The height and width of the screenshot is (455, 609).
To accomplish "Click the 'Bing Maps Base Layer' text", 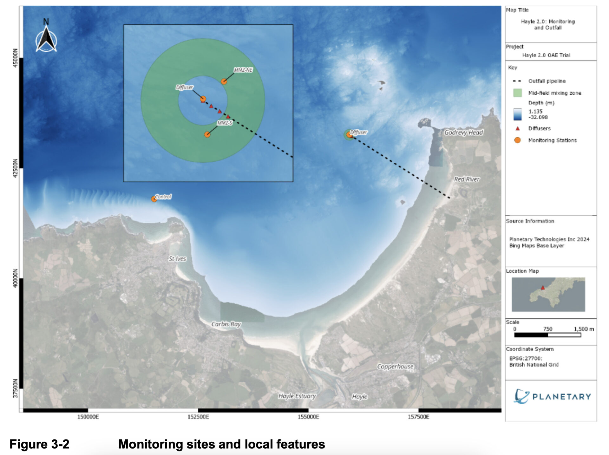I will tap(537, 246).
